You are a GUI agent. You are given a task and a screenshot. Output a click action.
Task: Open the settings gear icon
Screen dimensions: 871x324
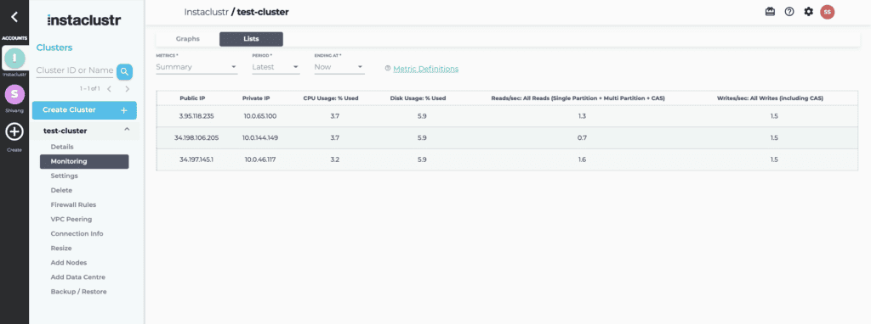(809, 12)
